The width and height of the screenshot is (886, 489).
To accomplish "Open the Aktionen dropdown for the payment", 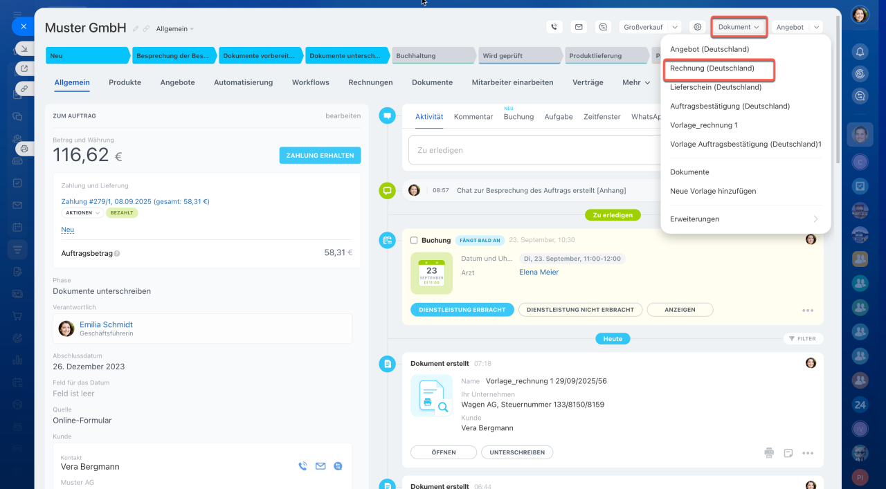I will (82, 213).
